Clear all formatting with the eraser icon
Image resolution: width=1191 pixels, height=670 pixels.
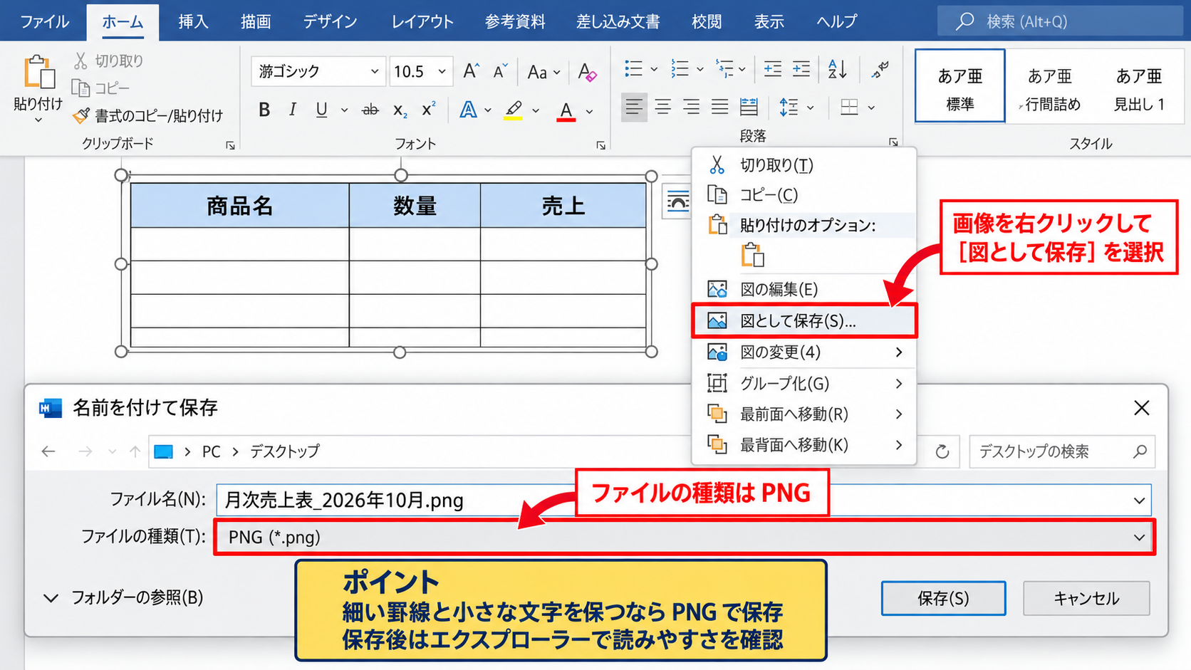[588, 71]
